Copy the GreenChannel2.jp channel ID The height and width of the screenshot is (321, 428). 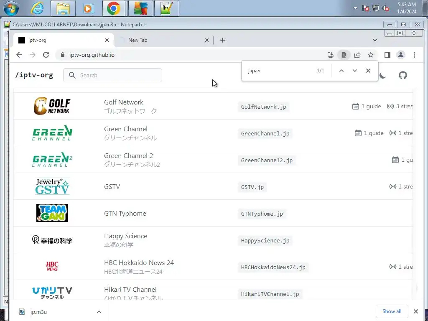click(x=267, y=160)
